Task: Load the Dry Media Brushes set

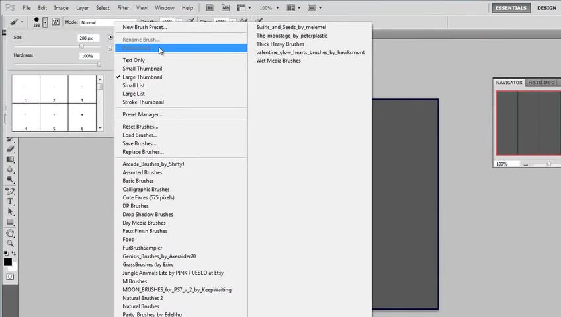Action: pos(144,223)
